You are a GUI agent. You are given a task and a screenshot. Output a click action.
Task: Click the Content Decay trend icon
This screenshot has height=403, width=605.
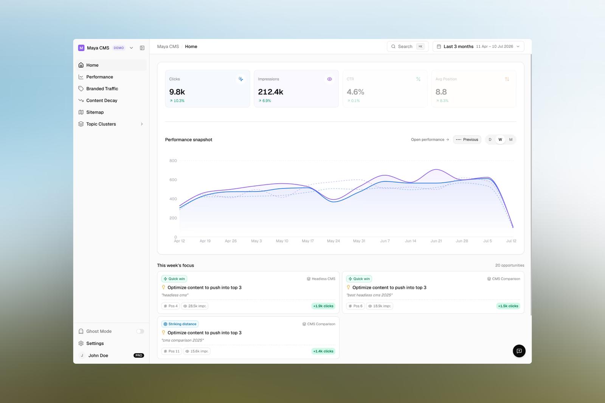(81, 100)
